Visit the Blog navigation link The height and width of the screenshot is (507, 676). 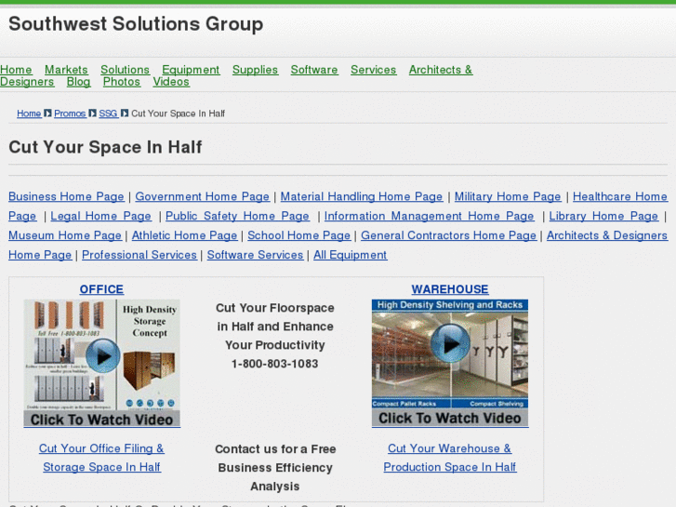tap(78, 82)
